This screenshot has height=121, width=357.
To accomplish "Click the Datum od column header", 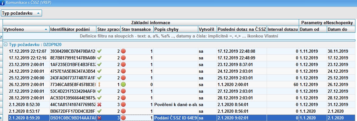I will [313, 29].
